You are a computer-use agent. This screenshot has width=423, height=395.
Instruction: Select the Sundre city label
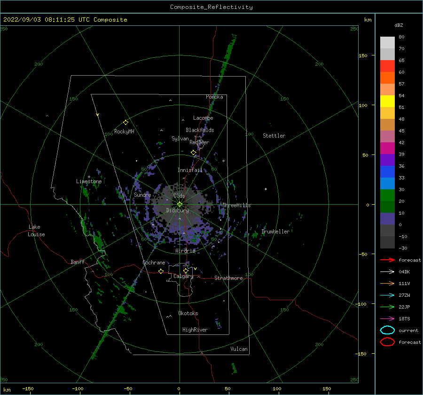pyautogui.click(x=142, y=194)
